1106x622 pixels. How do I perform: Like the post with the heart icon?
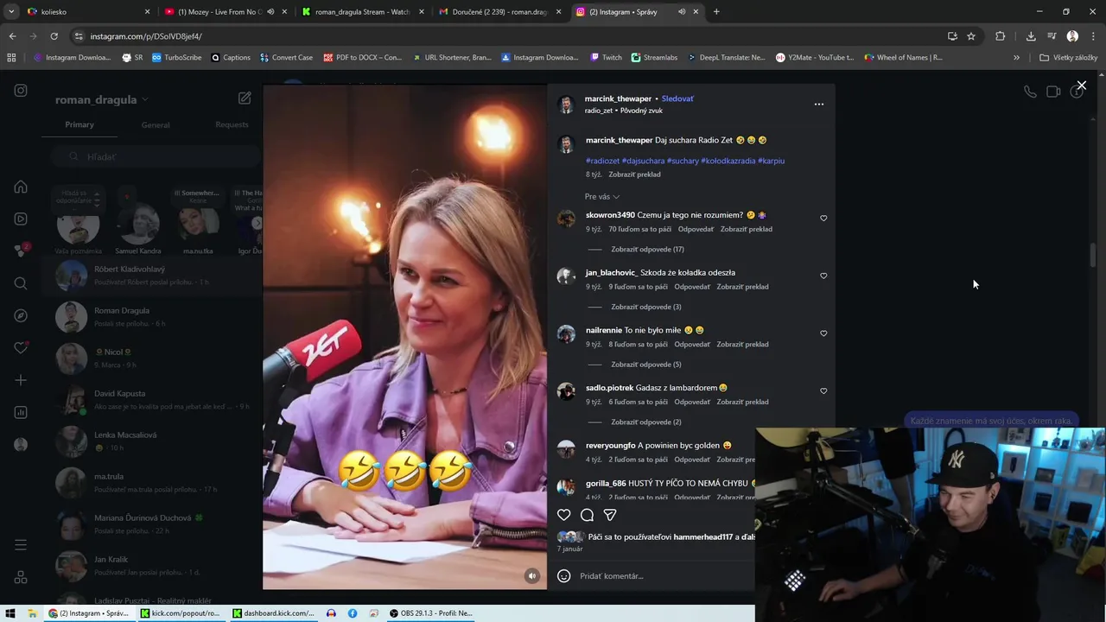563,515
